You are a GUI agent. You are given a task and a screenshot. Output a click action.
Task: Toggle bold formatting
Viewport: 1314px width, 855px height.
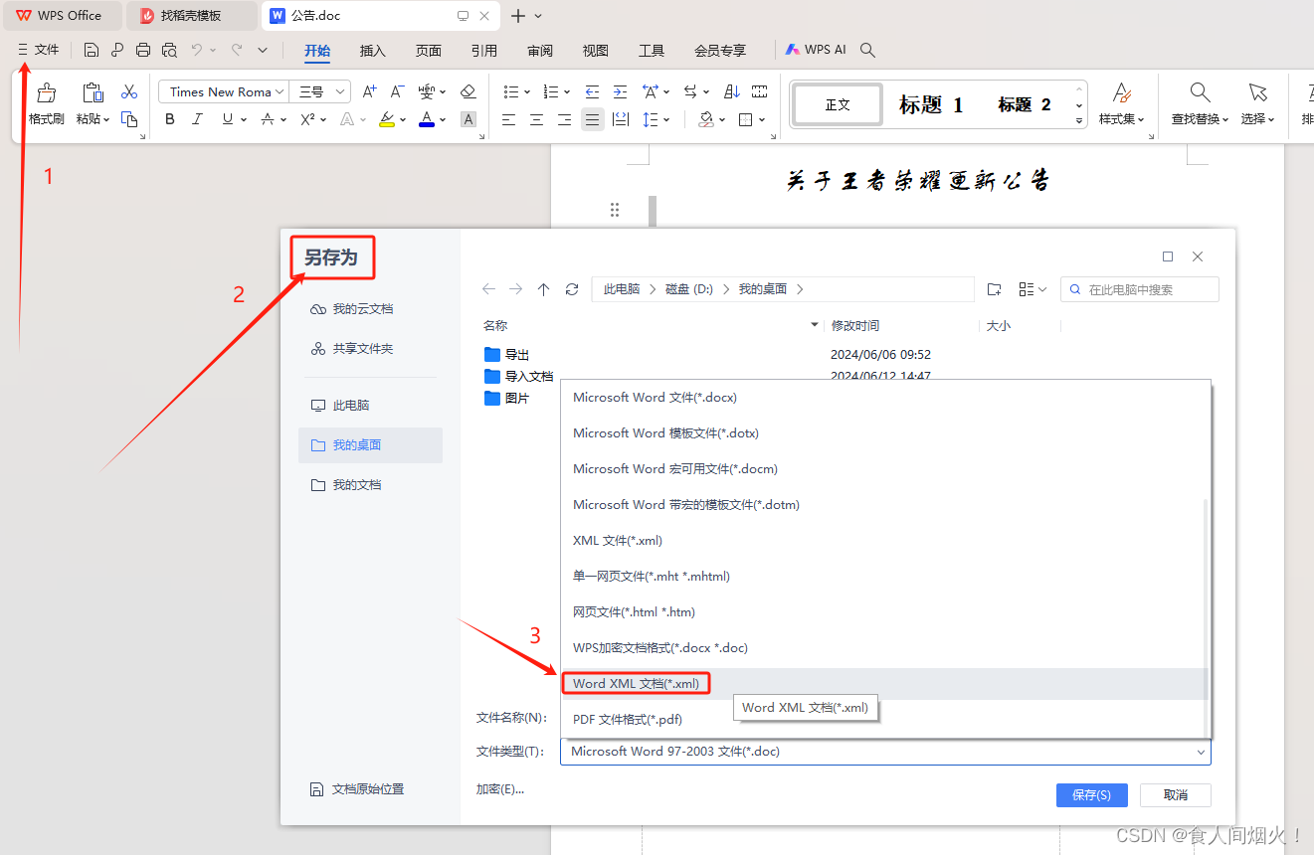tap(170, 119)
